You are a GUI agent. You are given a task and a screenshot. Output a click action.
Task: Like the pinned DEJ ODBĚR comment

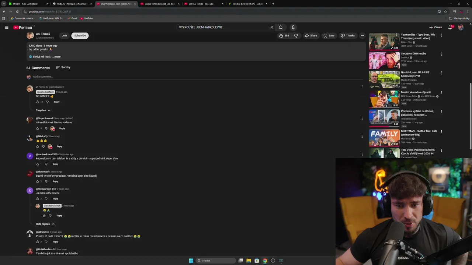38,102
